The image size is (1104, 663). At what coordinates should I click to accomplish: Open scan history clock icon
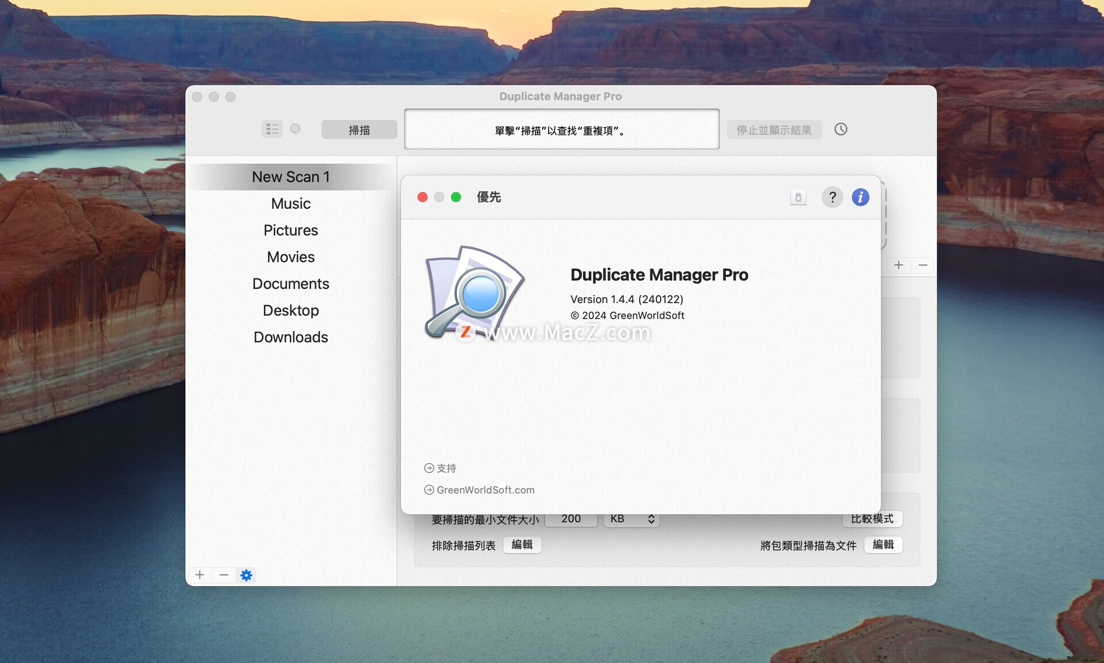(841, 129)
